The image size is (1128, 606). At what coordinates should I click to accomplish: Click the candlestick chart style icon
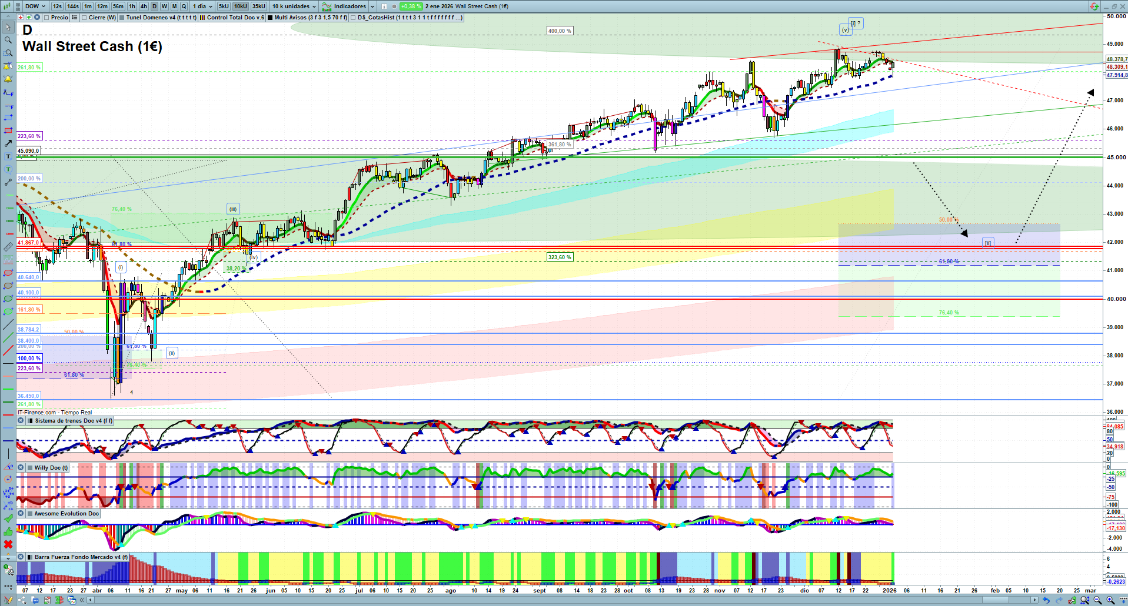(7, 6)
